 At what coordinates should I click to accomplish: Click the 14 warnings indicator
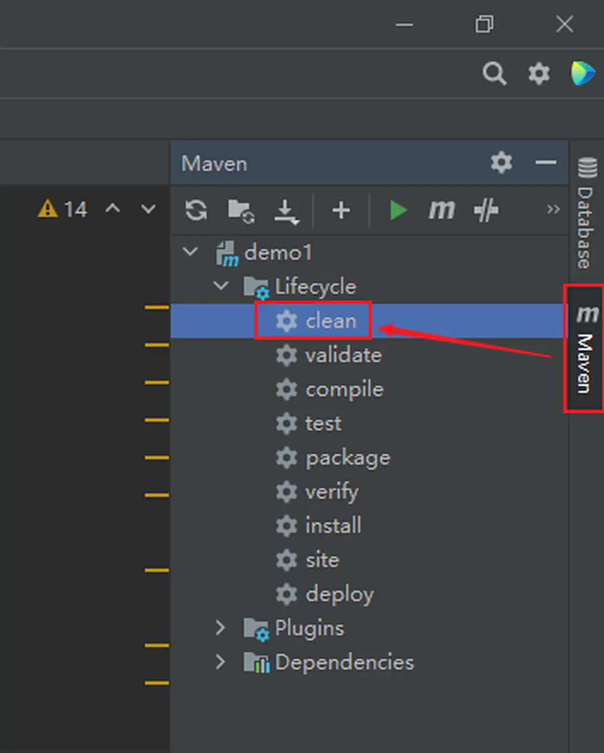(62, 209)
